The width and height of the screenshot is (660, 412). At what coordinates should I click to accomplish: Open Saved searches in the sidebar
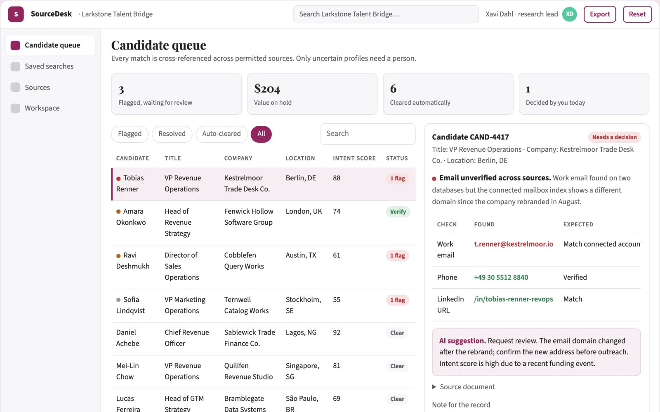coord(50,66)
